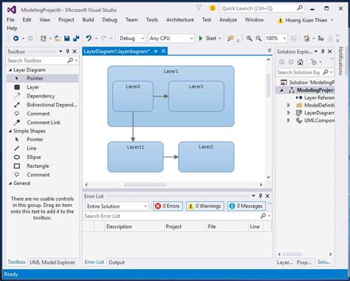This screenshot has height=281, width=350.
Task: Toggle the 0 Errors filter
Action: click(x=168, y=206)
